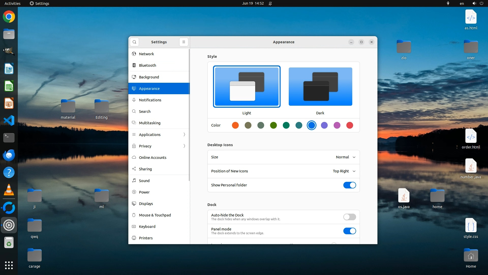Go to the Notifications settings panel
This screenshot has height=275, width=488.
[150, 100]
